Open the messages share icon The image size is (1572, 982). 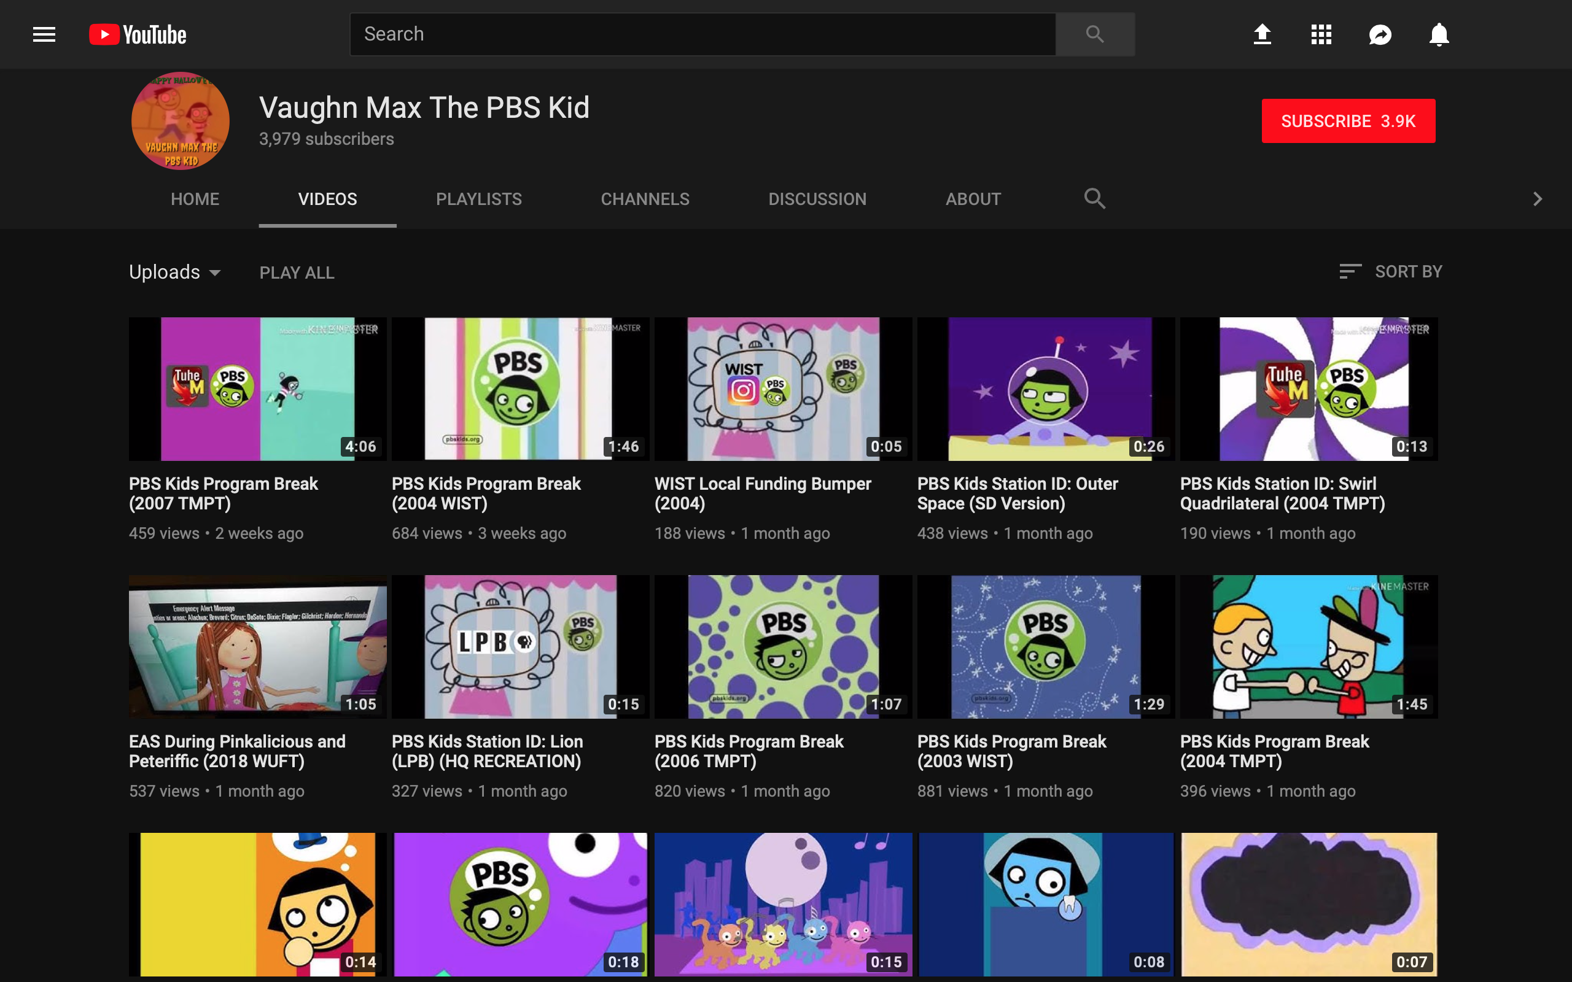pos(1380,34)
